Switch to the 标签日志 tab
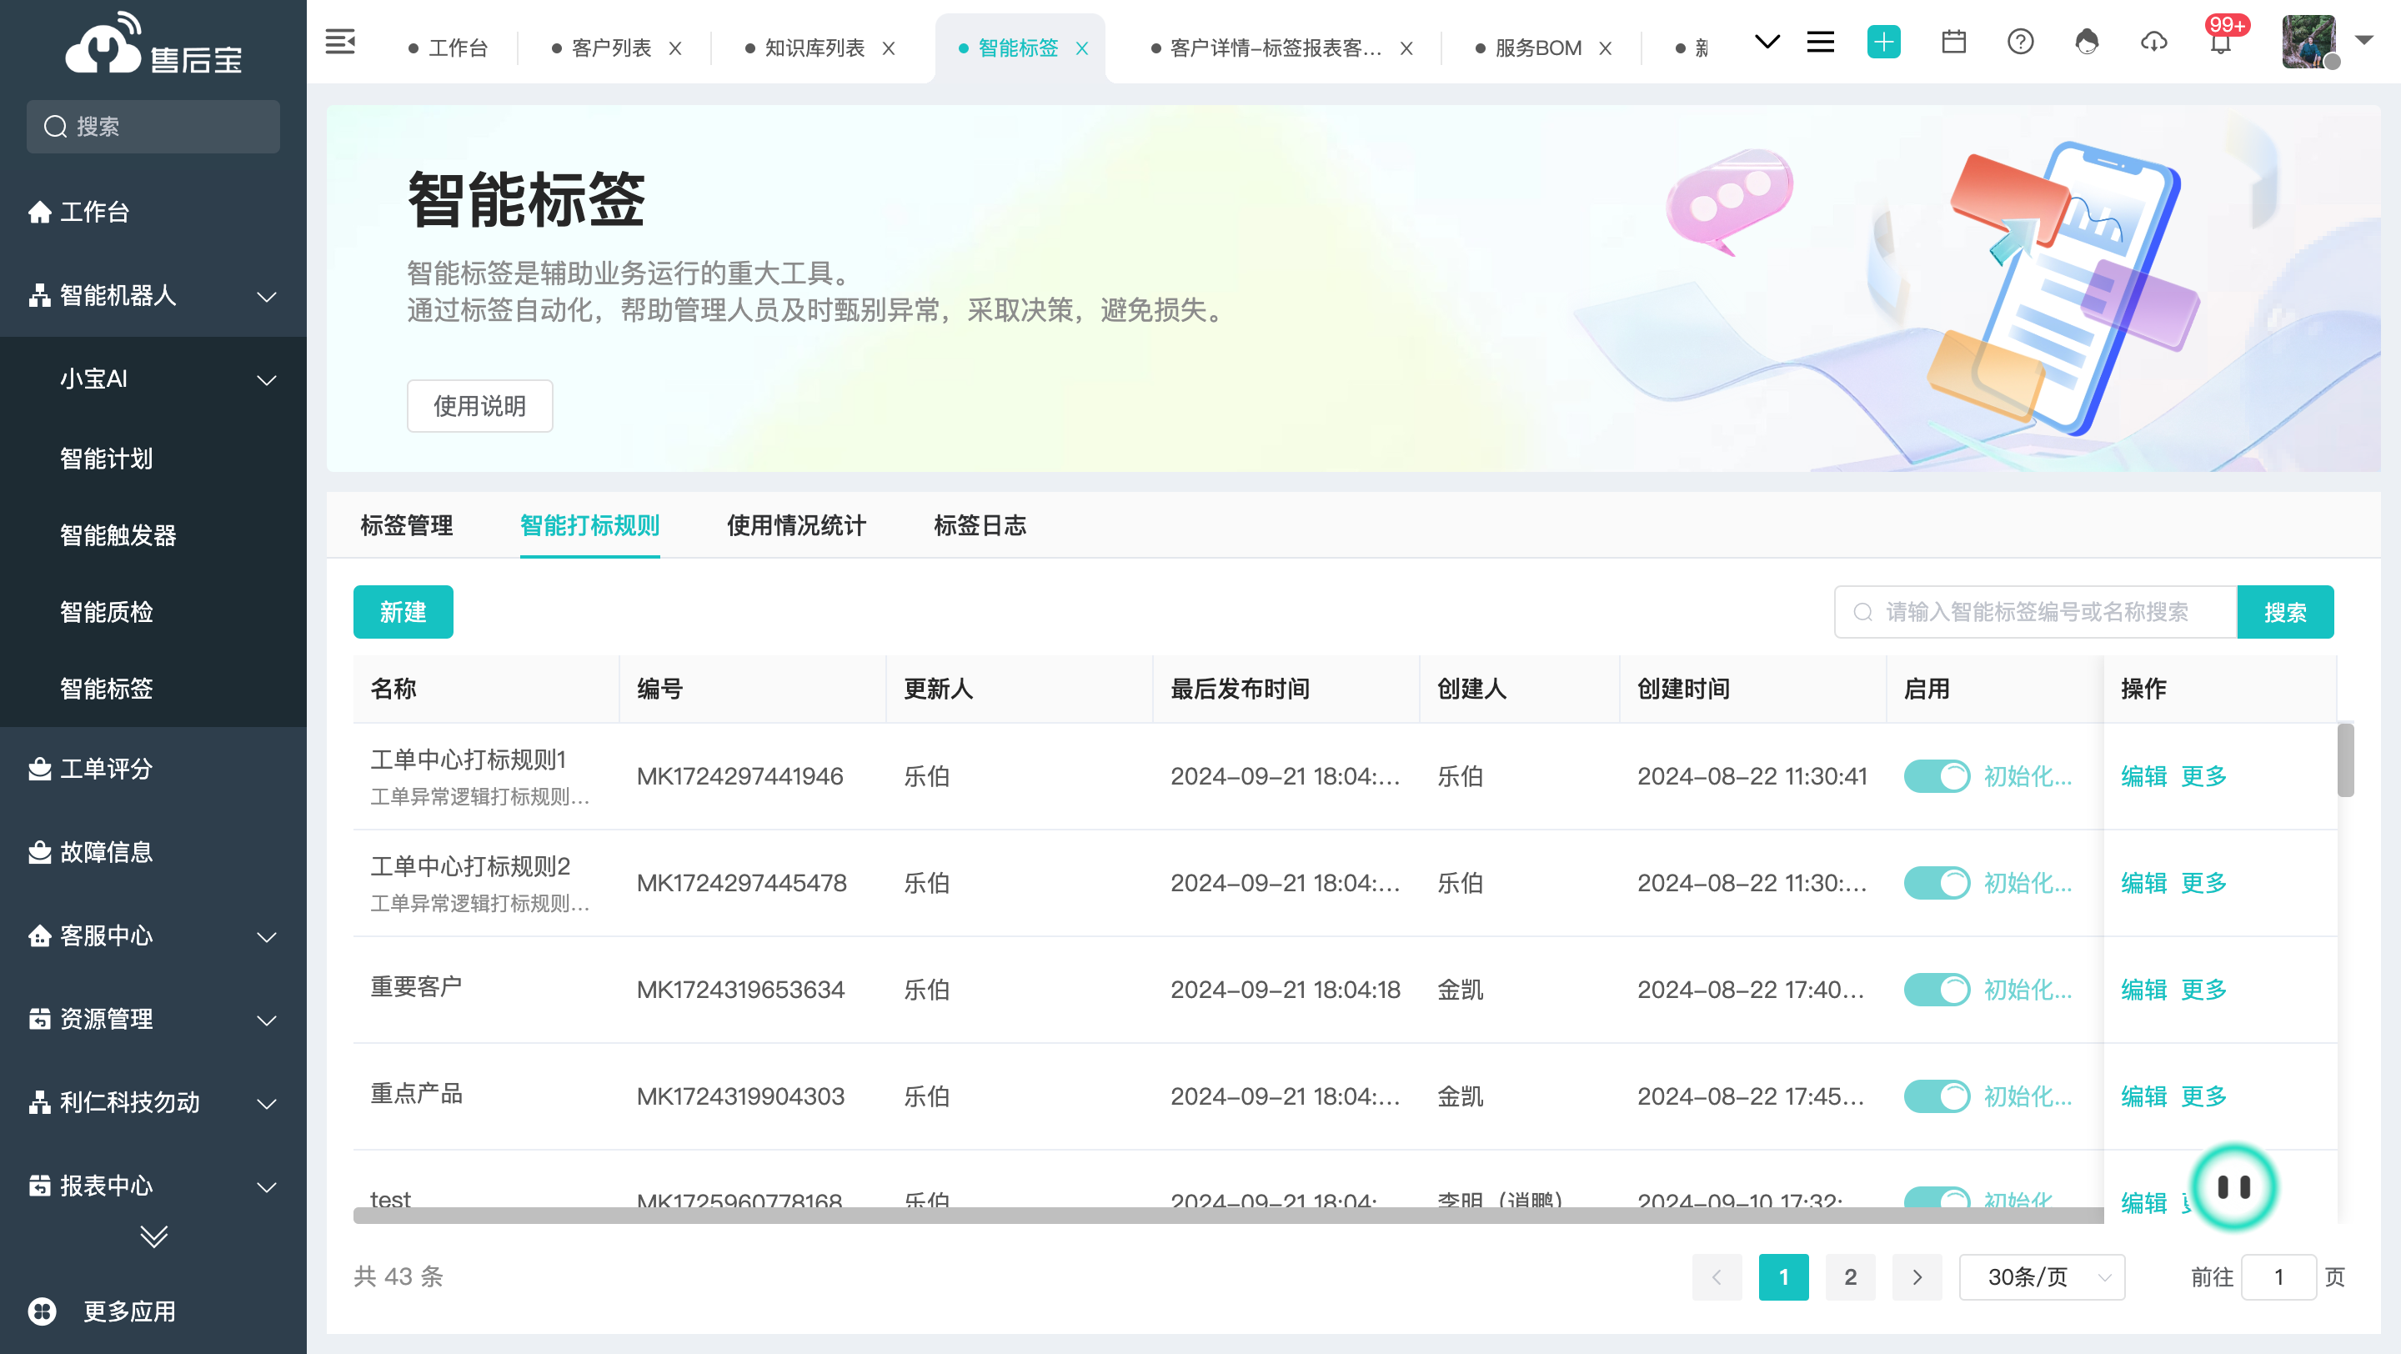The height and width of the screenshot is (1354, 2401). pos(980,524)
